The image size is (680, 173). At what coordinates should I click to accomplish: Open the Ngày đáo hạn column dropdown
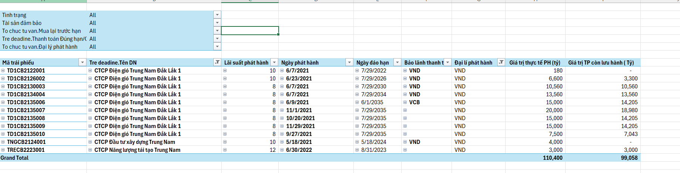coord(397,62)
